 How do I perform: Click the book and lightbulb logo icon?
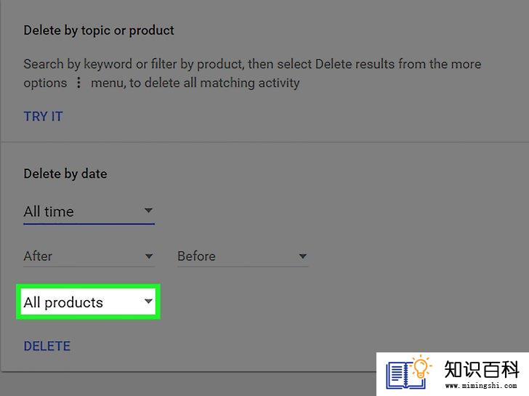(408, 372)
